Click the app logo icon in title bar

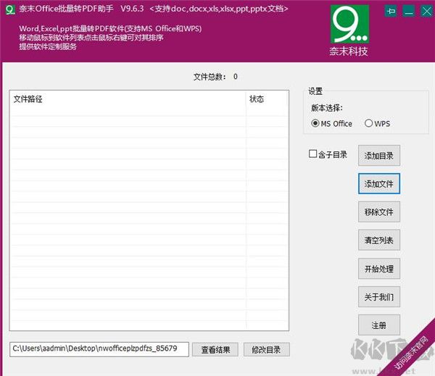click(10, 9)
